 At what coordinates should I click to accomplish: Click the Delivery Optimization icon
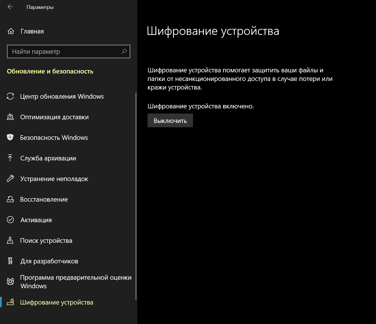click(x=10, y=117)
